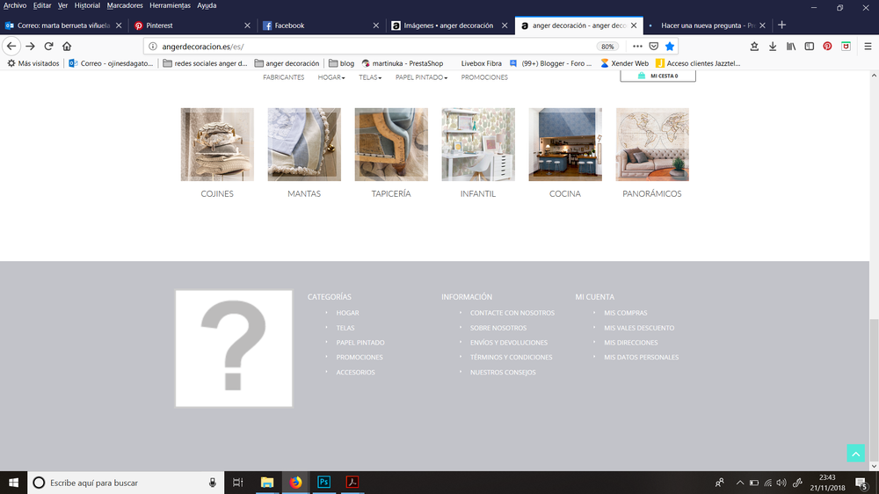
Task: Open the PANORÁMICOS category thumbnail
Action: 652,145
